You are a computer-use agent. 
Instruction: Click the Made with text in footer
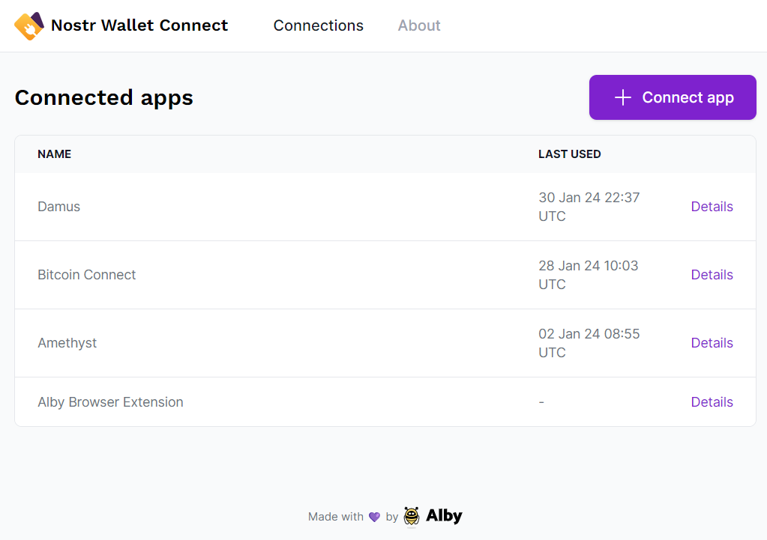click(x=336, y=517)
